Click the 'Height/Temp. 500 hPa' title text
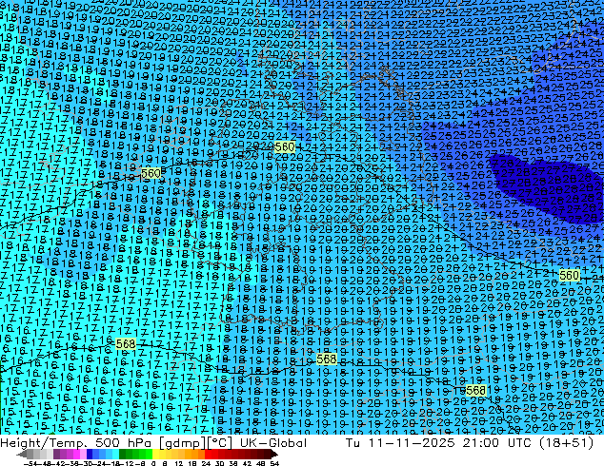The image size is (604, 466). tap(76, 443)
